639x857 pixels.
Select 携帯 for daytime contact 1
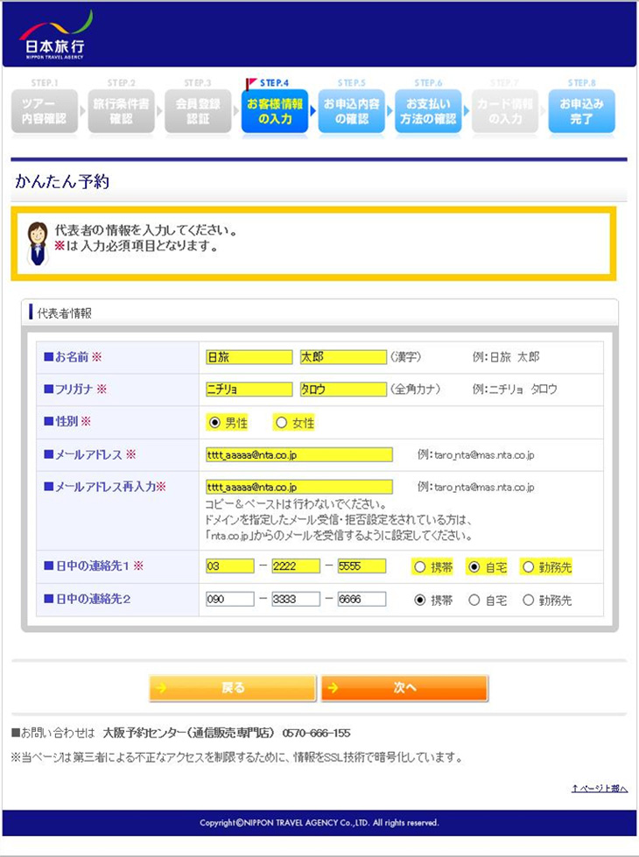419,566
